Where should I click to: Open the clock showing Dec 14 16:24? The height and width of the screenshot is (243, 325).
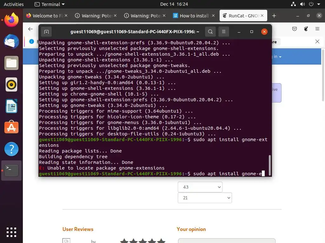pyautogui.click(x=174, y=4)
